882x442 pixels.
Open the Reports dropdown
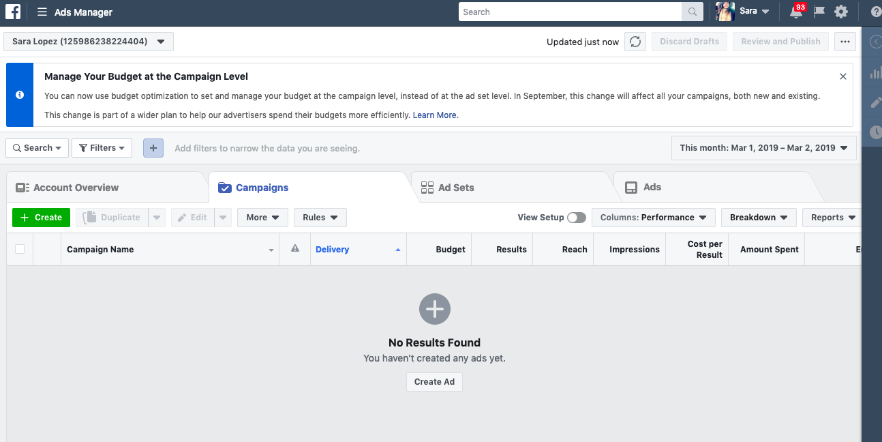point(832,218)
